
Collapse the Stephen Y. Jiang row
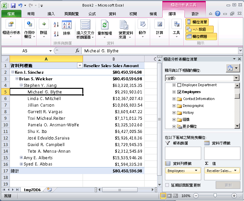(21, 85)
